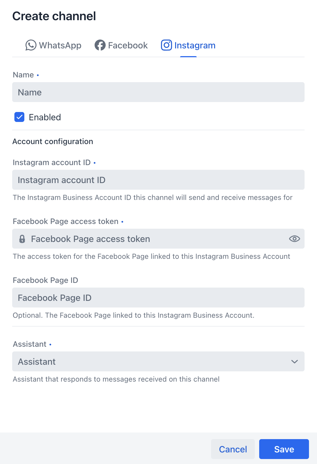
Task: Click the Assistant dropdown chevron arrow
Action: point(295,362)
